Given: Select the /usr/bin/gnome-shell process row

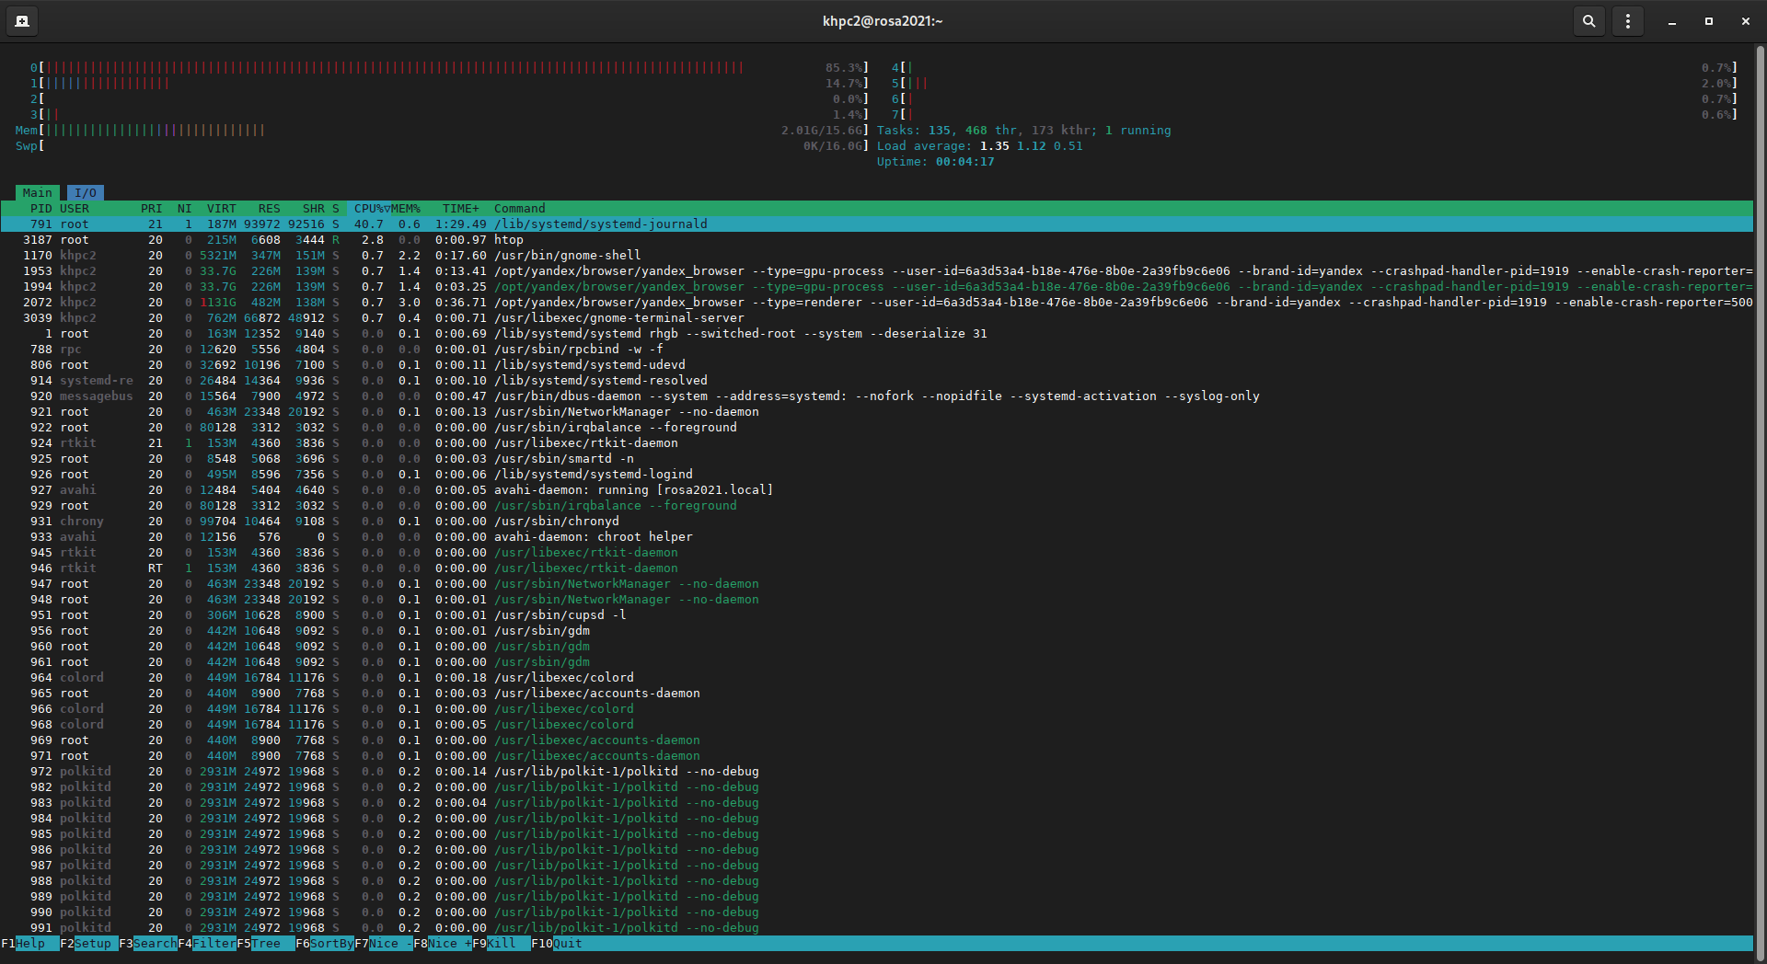Looking at the screenshot, I should (x=567, y=256).
